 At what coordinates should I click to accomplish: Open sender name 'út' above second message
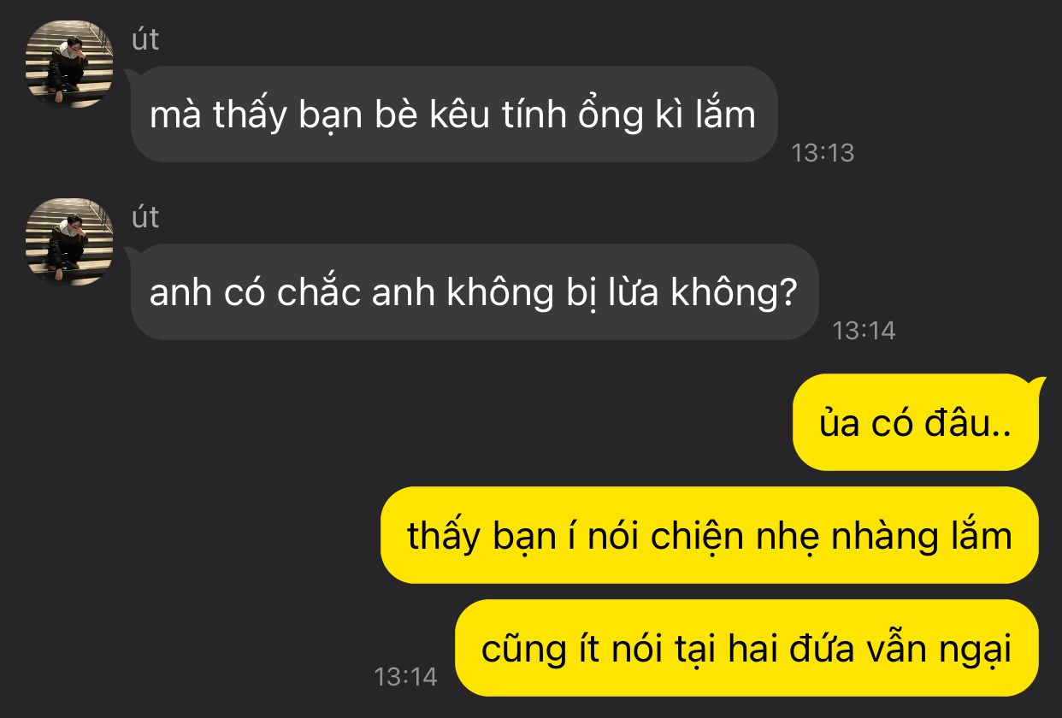(x=145, y=217)
